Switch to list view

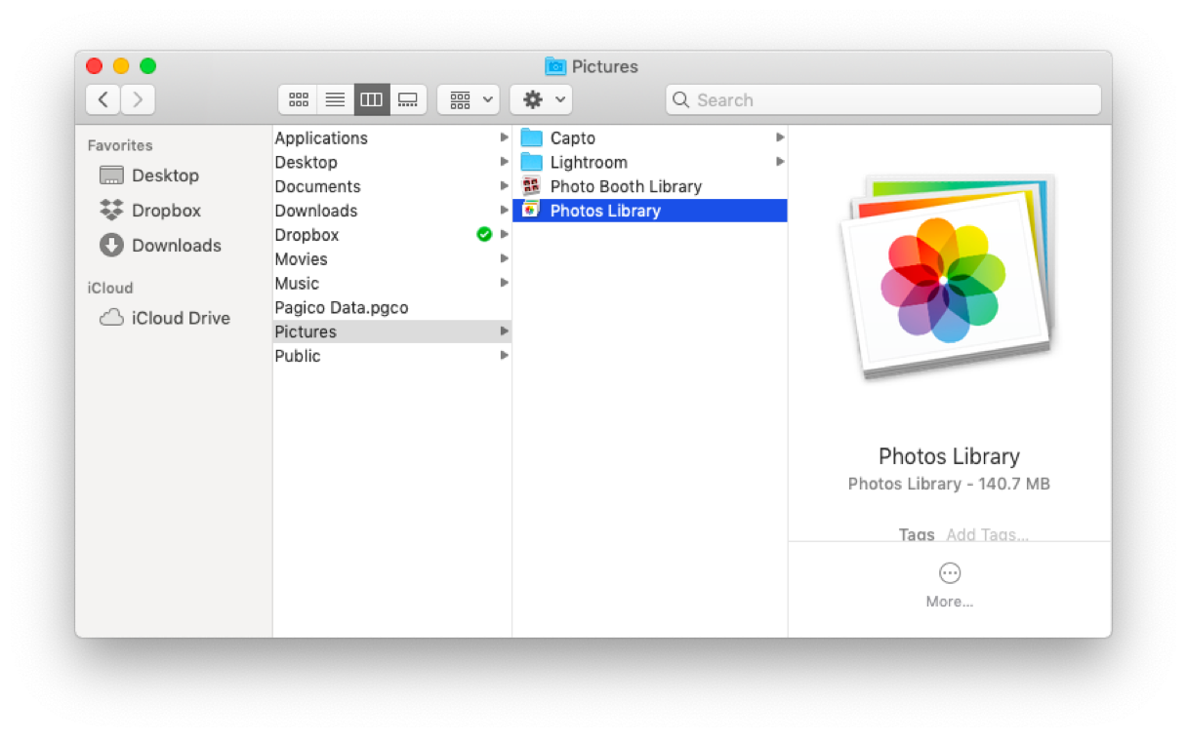pyautogui.click(x=335, y=99)
